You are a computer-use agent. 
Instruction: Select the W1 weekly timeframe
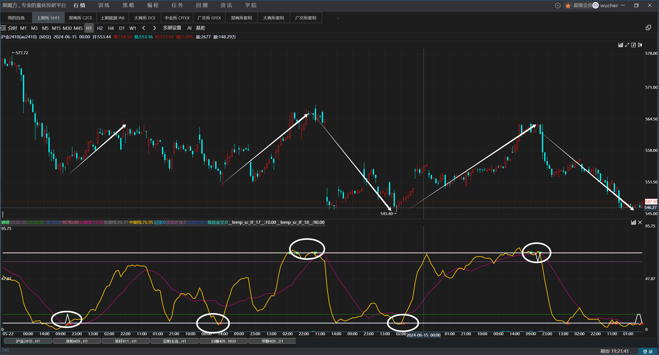point(133,28)
